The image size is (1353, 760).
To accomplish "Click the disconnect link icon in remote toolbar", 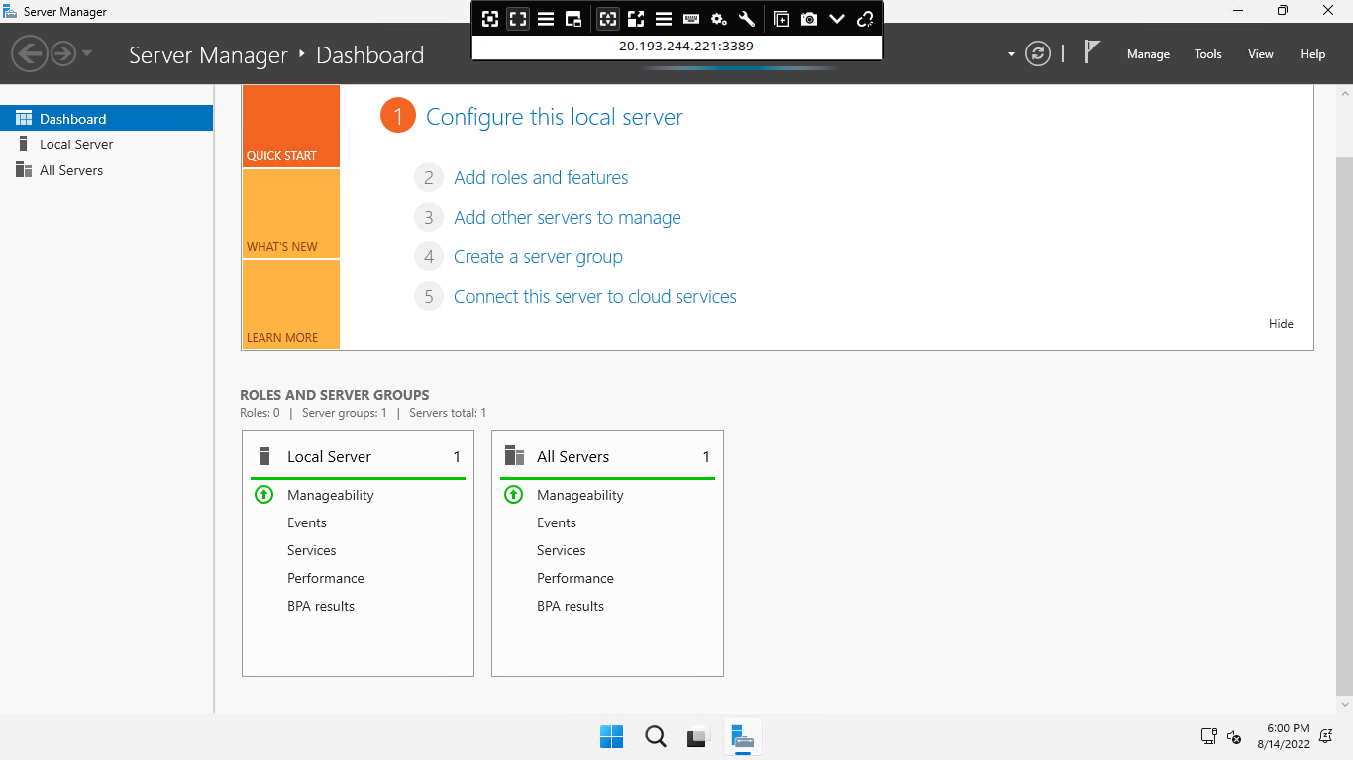I will (865, 19).
